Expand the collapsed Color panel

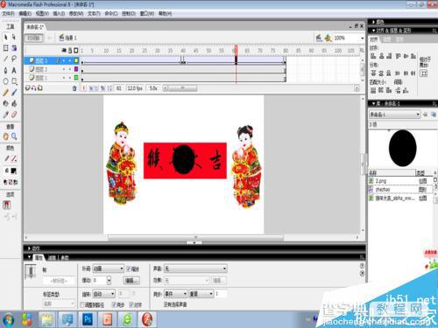[373, 22]
